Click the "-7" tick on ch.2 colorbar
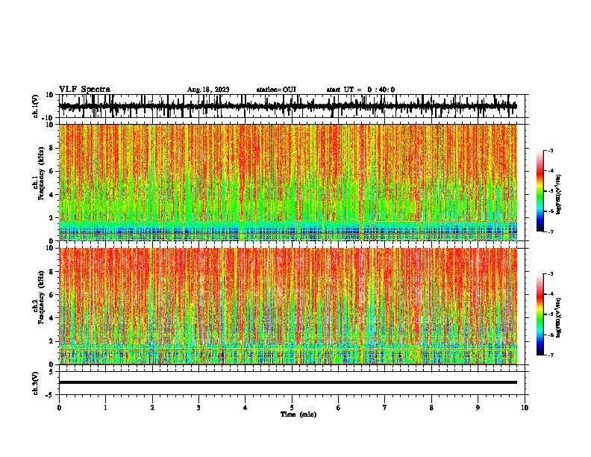The height and width of the screenshot is (457, 591). click(x=550, y=355)
